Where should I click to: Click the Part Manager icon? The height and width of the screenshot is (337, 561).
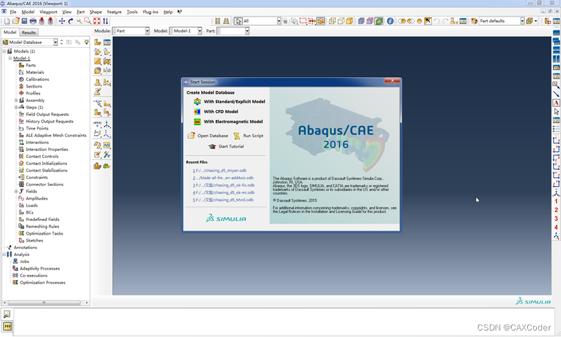(x=106, y=42)
